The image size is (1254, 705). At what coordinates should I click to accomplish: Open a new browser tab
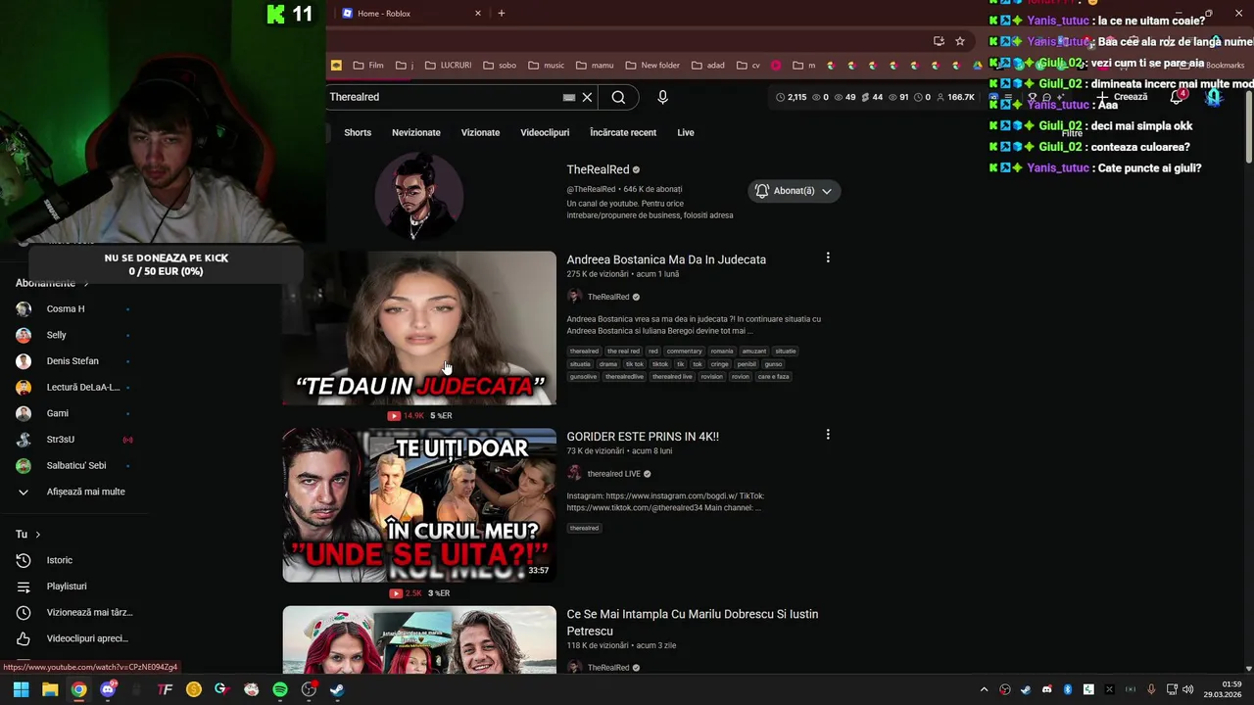point(501,13)
